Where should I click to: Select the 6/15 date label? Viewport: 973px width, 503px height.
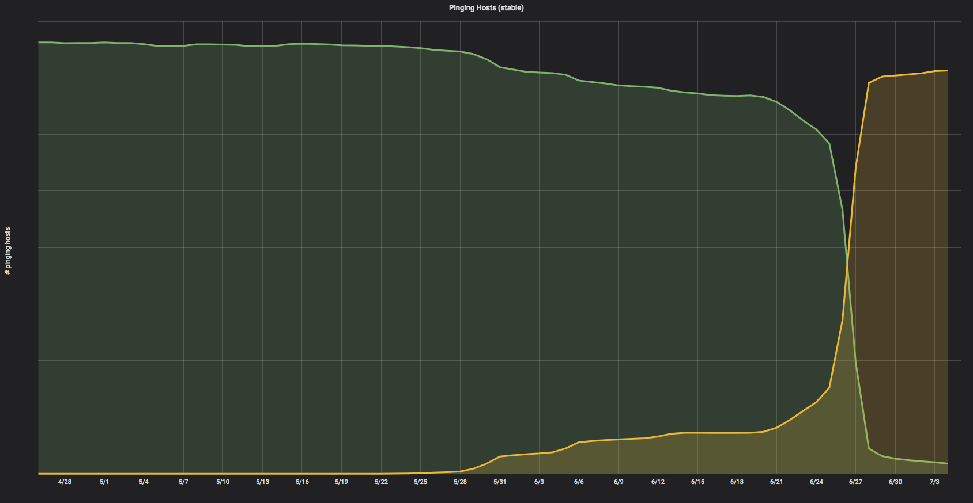(697, 482)
